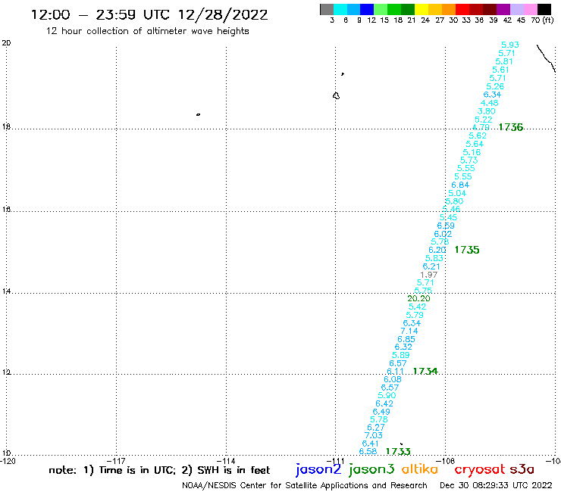Click the green wave height value 20.20
The image size is (561, 492).
coord(419,299)
